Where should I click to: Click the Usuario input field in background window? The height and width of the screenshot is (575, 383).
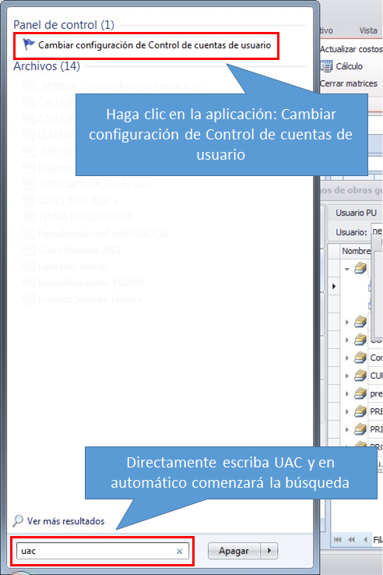[x=377, y=231]
